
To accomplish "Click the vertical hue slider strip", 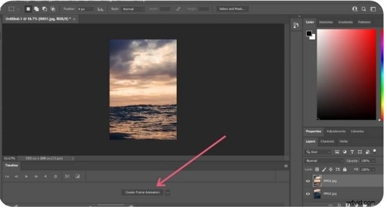I will (x=382, y=74).
